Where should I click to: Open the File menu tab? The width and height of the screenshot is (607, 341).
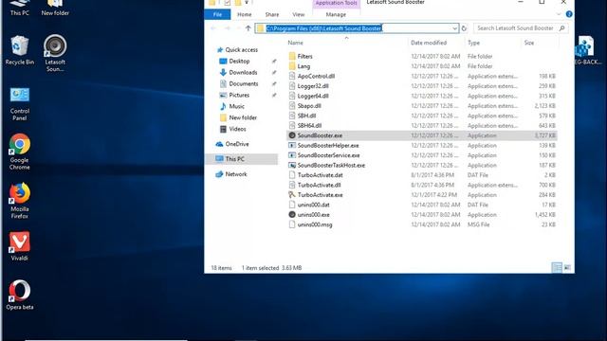click(x=217, y=14)
